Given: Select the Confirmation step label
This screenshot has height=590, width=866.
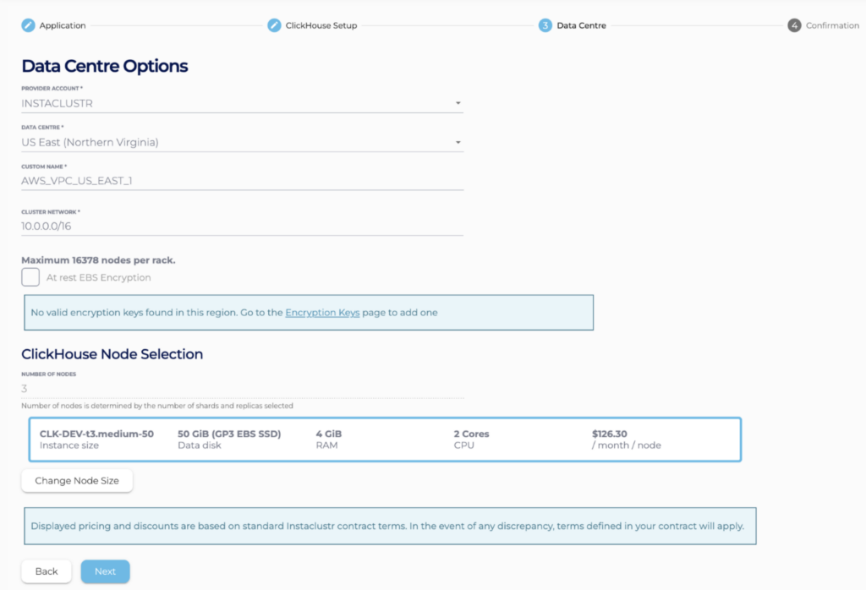Looking at the screenshot, I should click(832, 25).
